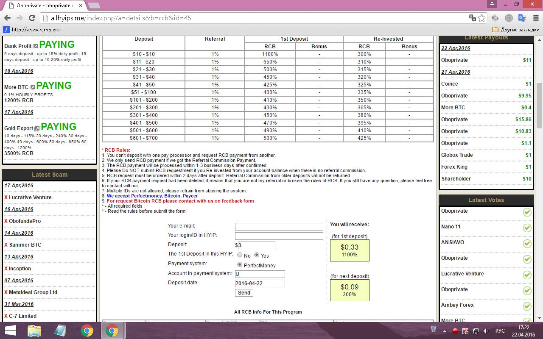Click the bookmark star icon in address bar

[x=482, y=18]
